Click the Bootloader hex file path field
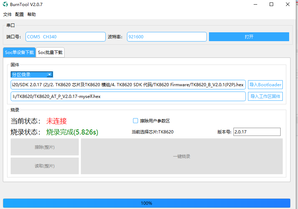 (x=128, y=84)
